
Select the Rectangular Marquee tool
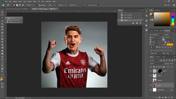tap(2, 15)
